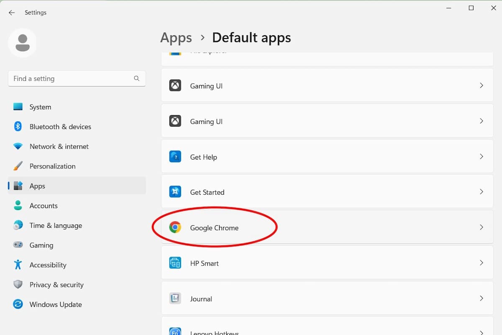Click the Privacy & security shield icon
Viewport: 502px width, 335px height.
point(18,285)
